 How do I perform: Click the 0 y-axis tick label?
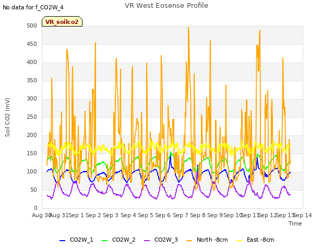pos(35,208)
